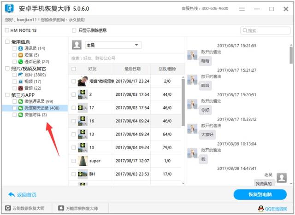Click the Apple icon for 万能苹果恢复大师
The width and height of the screenshot is (295, 215).
pyautogui.click(x=61, y=208)
